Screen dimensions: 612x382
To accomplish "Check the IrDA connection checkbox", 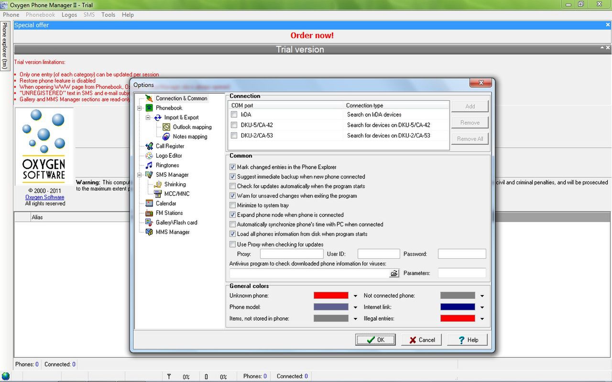I will click(234, 115).
